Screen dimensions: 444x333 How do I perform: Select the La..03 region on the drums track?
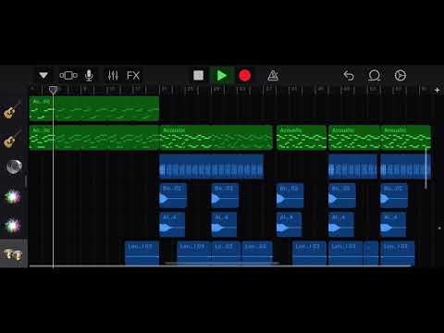coord(227,253)
